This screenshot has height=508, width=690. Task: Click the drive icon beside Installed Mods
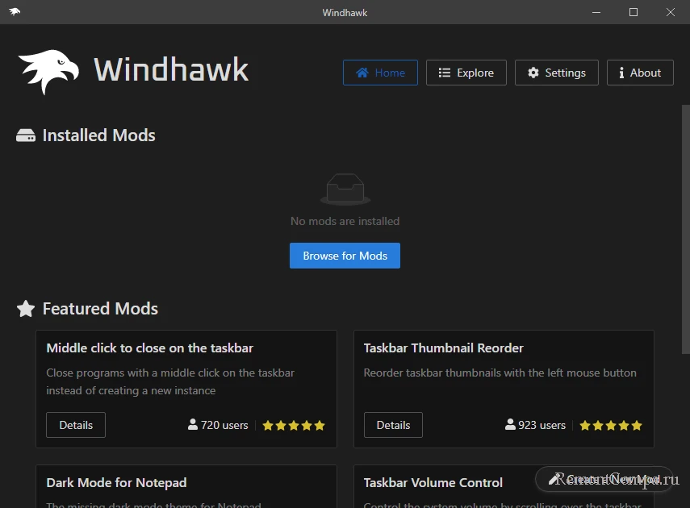tap(26, 135)
